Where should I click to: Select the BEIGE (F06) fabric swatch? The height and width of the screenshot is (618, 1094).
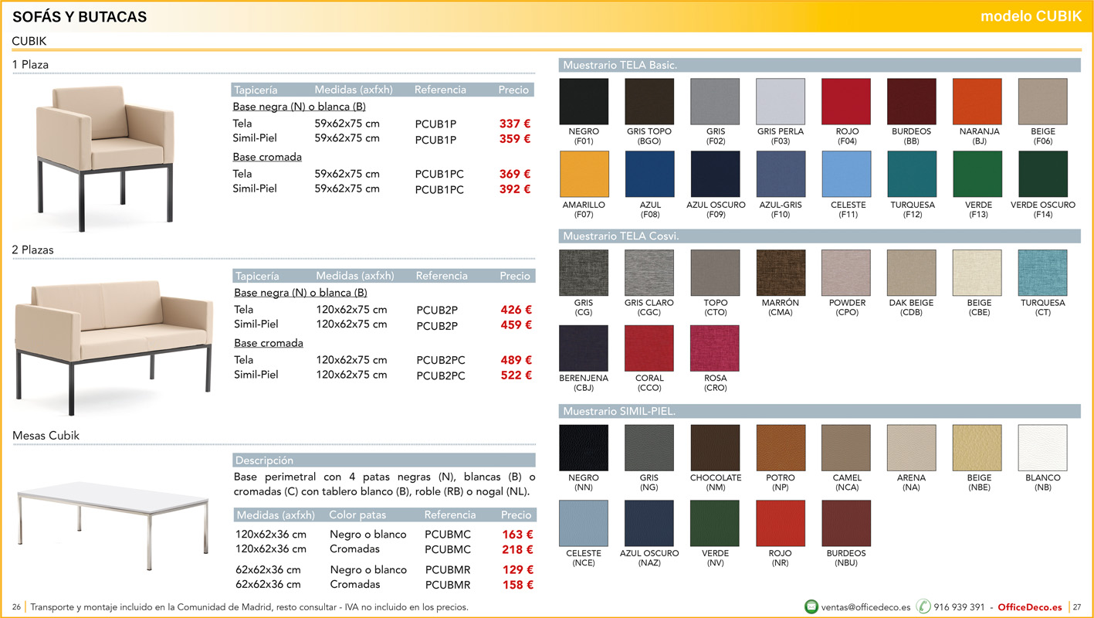1043,101
